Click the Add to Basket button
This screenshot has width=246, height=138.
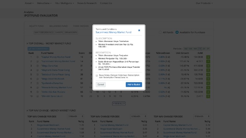click(x=134, y=85)
